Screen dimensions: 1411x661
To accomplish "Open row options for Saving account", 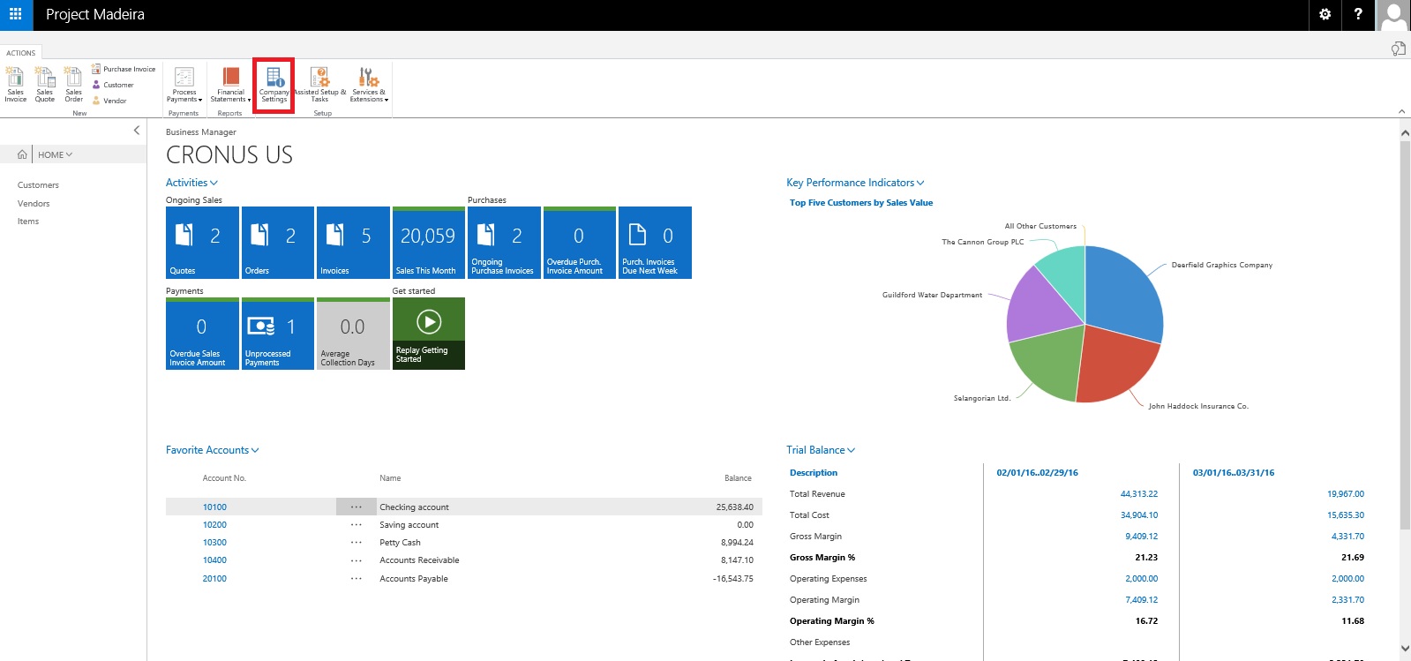I will (356, 525).
